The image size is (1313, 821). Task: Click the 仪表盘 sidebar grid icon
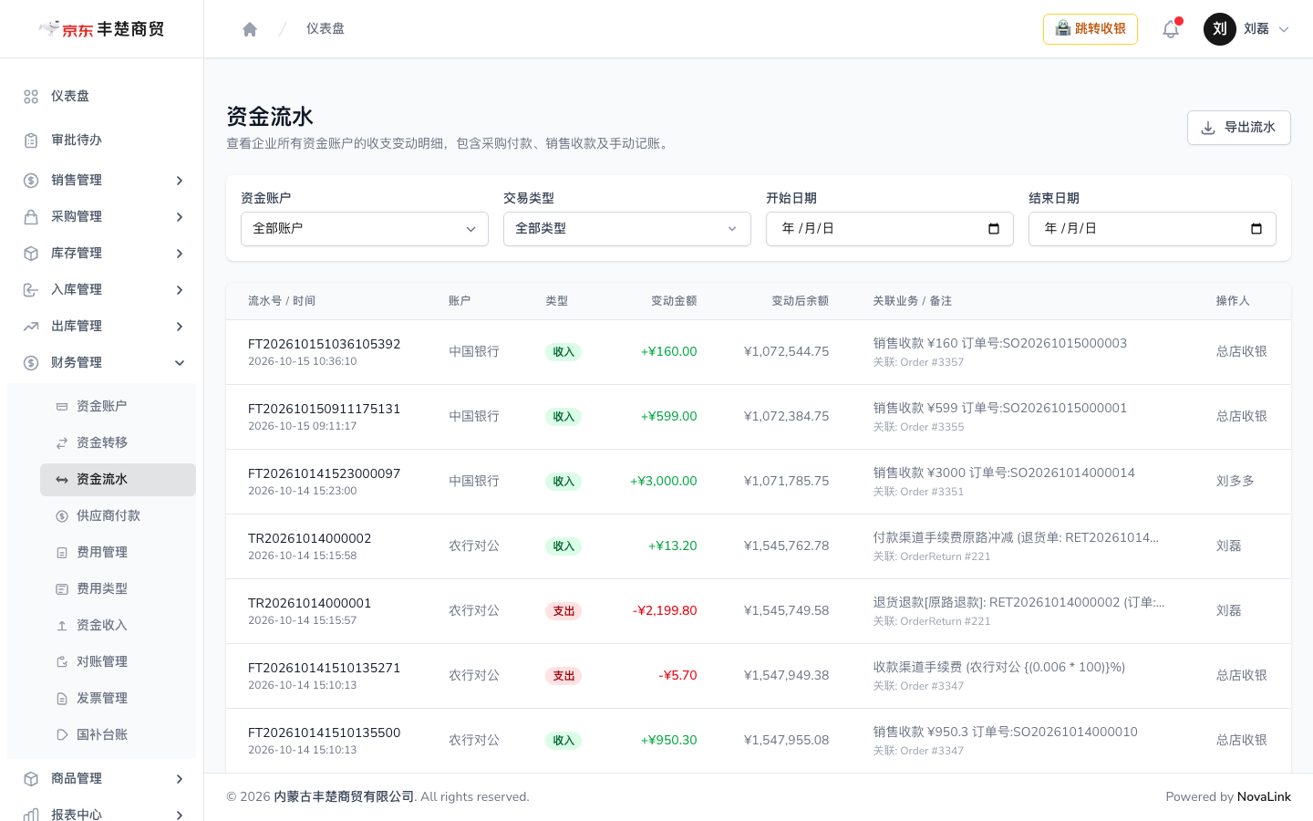31,97
